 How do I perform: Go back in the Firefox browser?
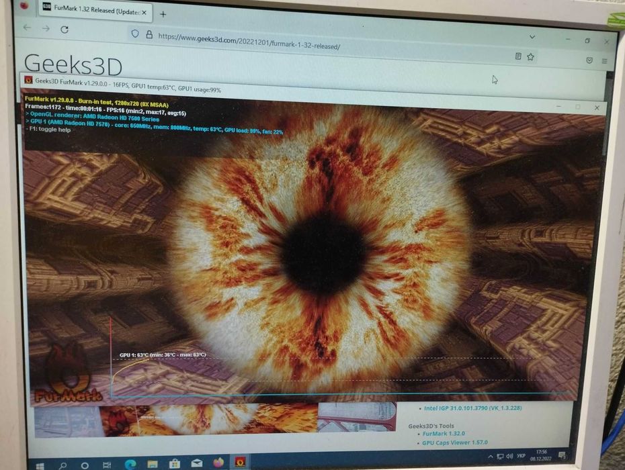[x=27, y=28]
